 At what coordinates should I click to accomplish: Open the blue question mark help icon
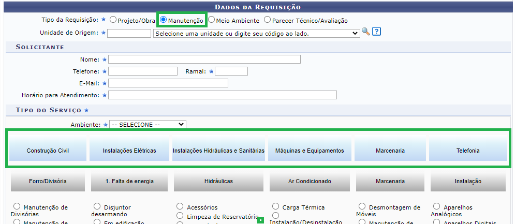click(x=376, y=32)
